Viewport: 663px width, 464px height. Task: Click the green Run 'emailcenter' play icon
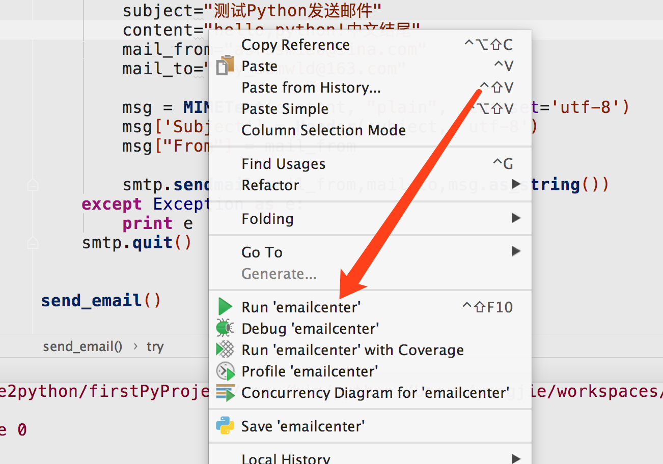225,307
